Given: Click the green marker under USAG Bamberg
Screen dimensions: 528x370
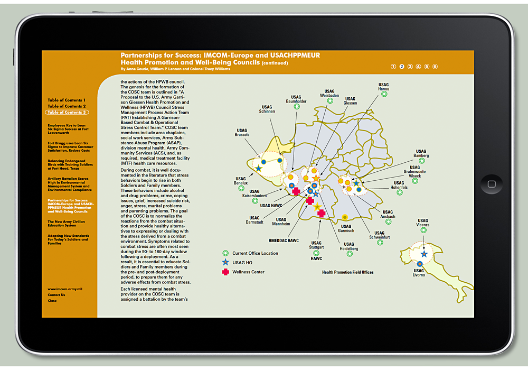Looking at the screenshot, I should tap(421, 161).
